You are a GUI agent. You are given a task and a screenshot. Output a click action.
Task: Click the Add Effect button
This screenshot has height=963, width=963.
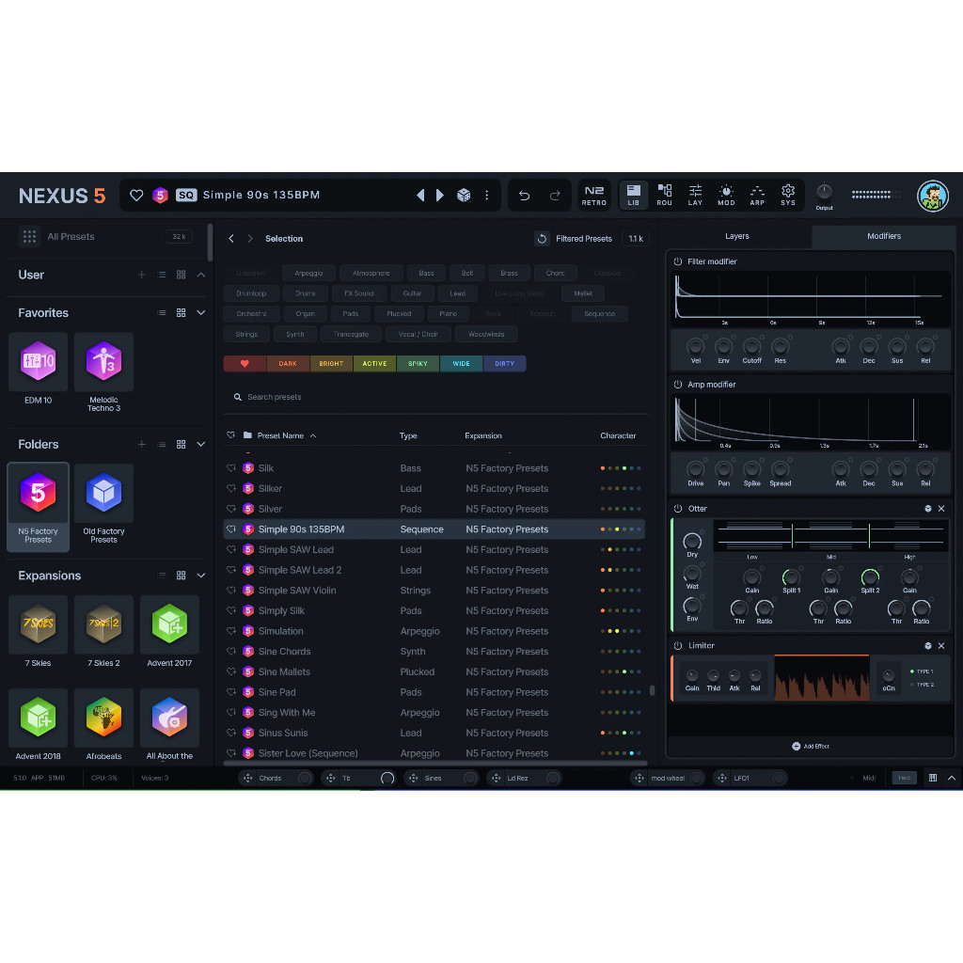(x=811, y=746)
